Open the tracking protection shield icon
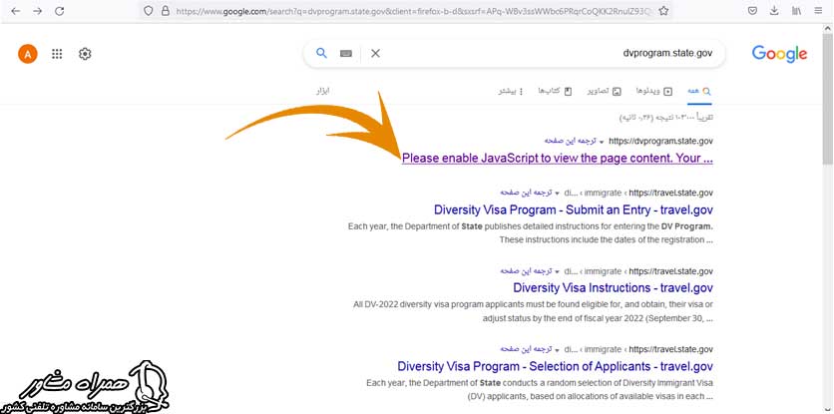Viewport: 834px width, 414px height. click(x=149, y=11)
